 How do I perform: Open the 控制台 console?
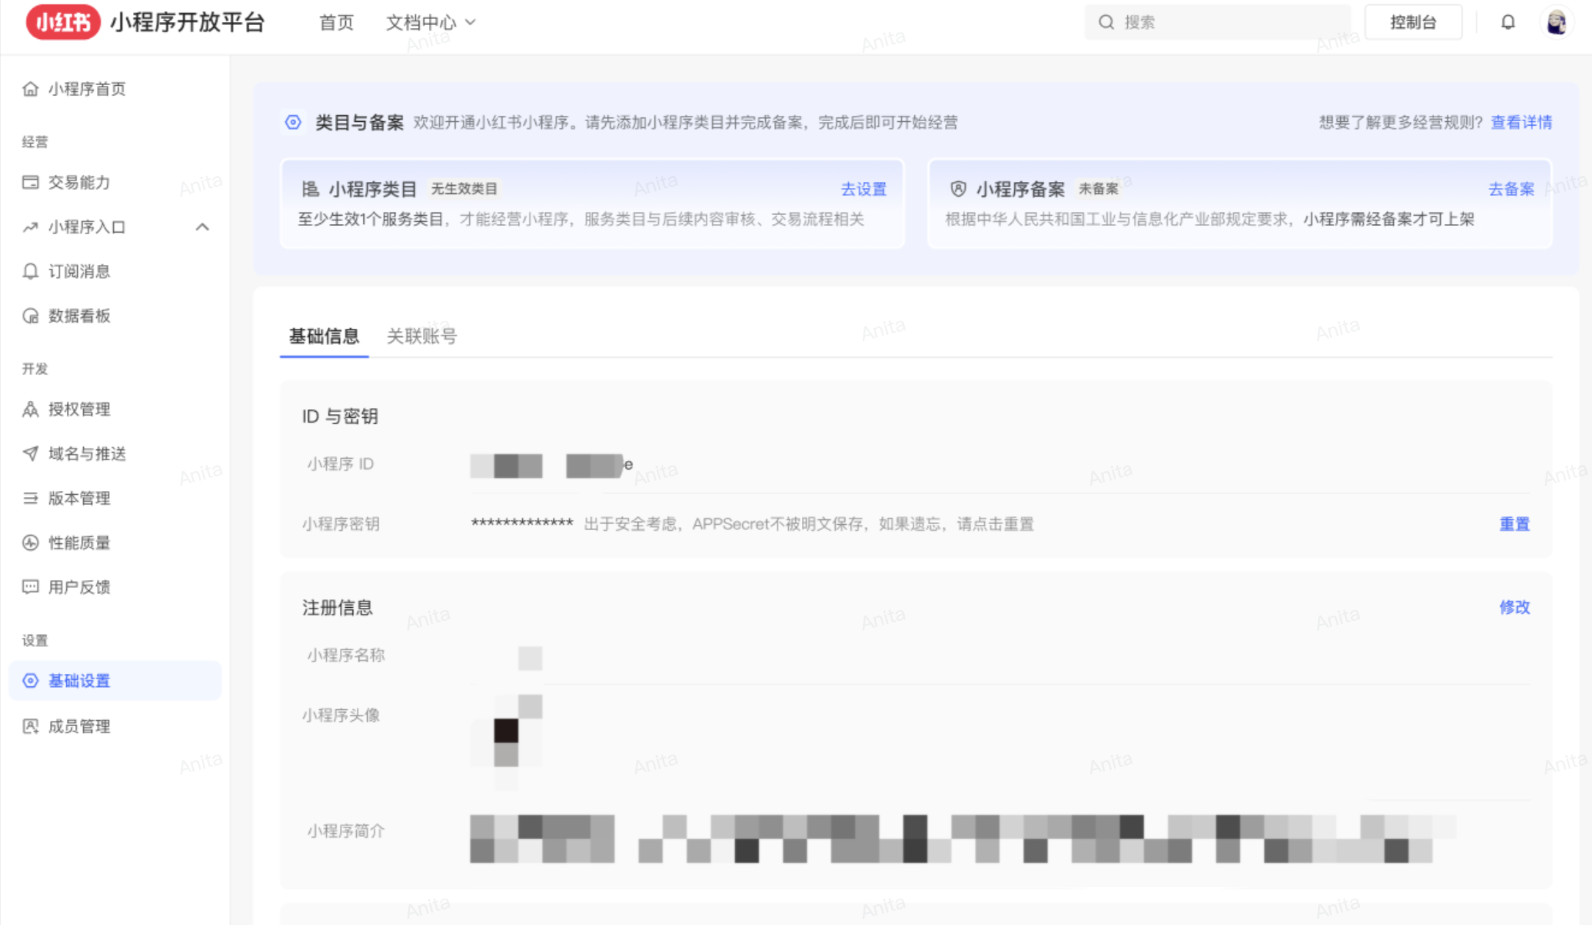[x=1413, y=21]
